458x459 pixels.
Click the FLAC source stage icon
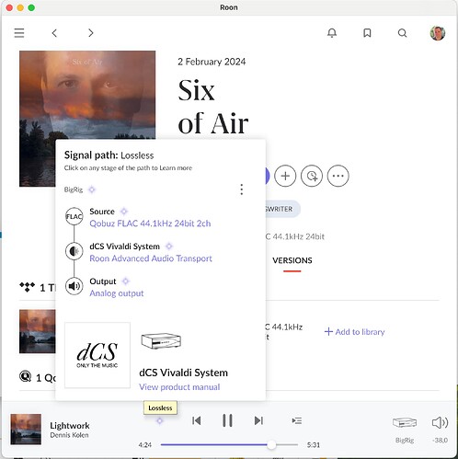[74, 216]
